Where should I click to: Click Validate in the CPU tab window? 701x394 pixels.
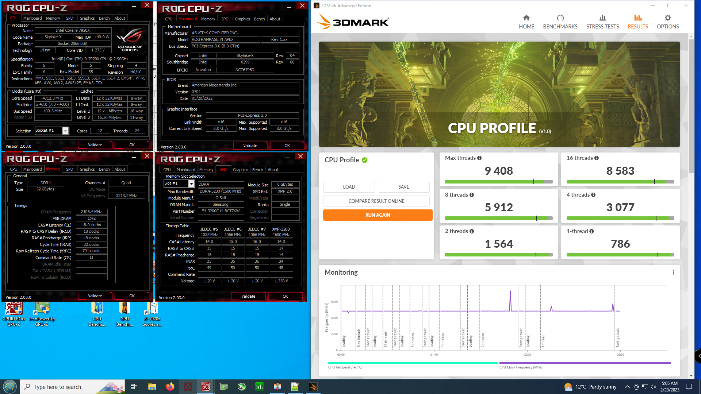95,145
